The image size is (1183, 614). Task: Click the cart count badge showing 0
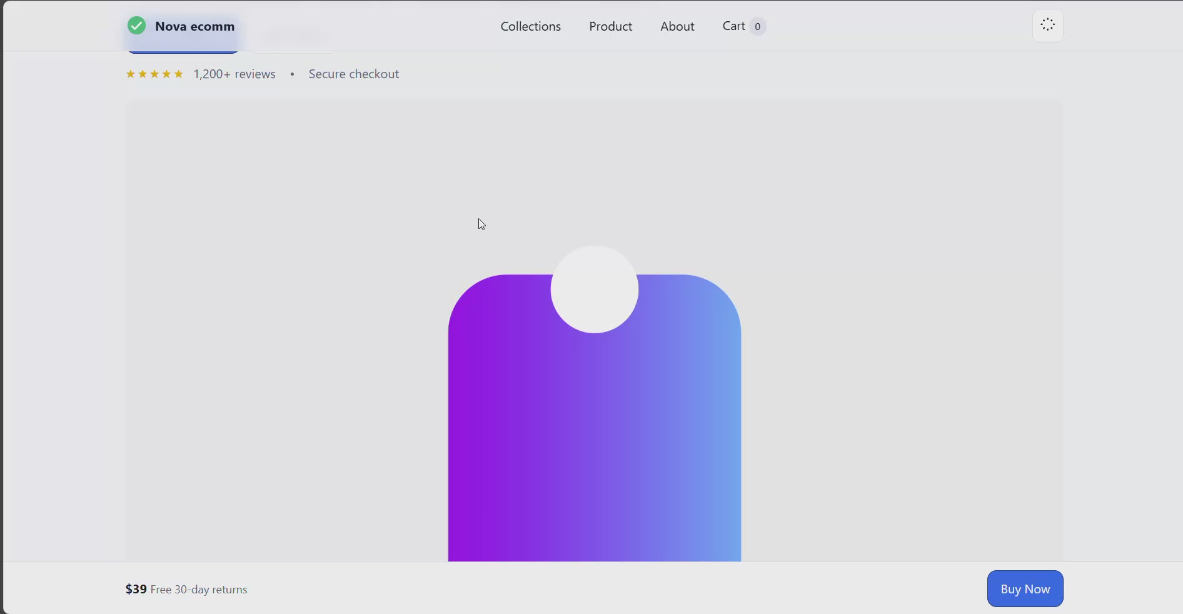click(757, 26)
